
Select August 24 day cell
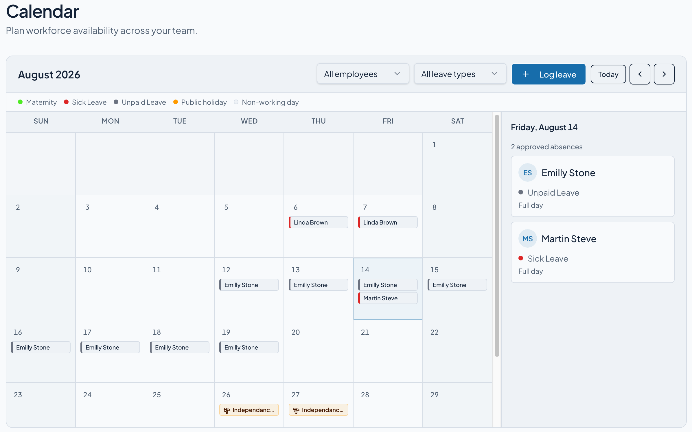(110, 405)
